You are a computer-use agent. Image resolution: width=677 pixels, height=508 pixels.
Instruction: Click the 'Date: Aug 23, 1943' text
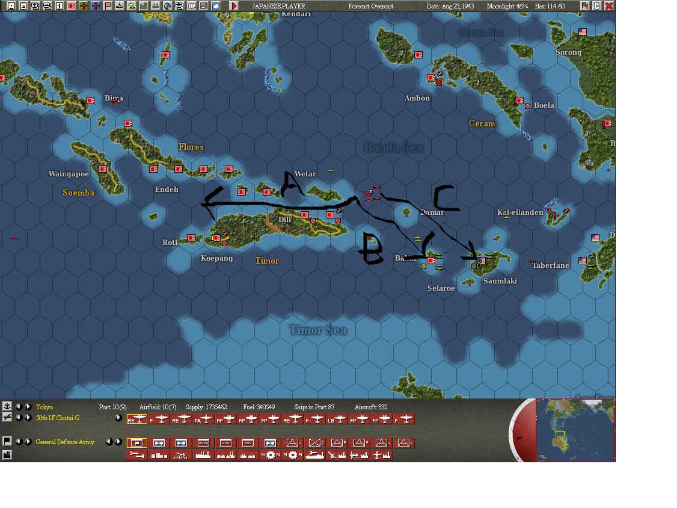pyautogui.click(x=450, y=6)
